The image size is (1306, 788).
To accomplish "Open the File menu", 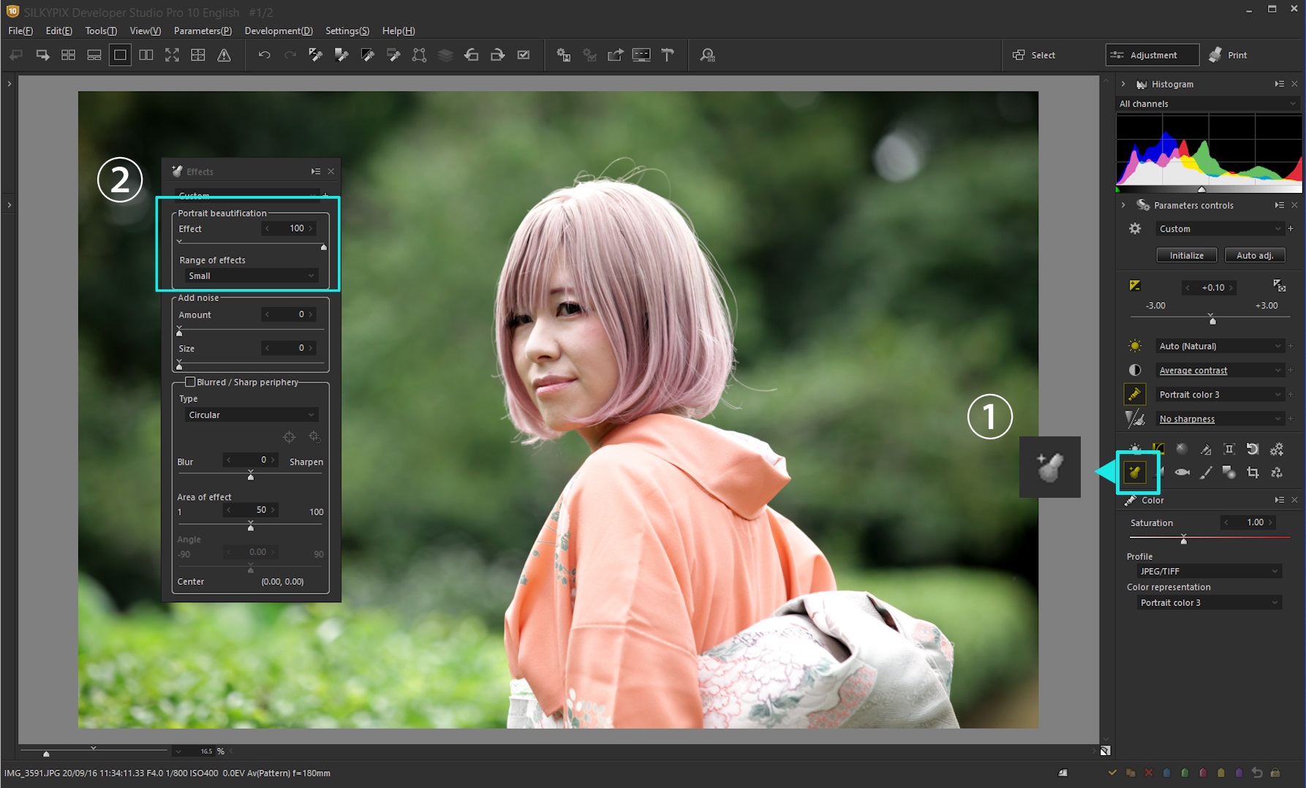I will (20, 31).
